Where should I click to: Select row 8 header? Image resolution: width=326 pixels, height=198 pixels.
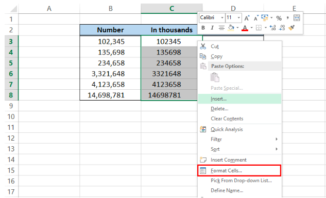point(11,95)
